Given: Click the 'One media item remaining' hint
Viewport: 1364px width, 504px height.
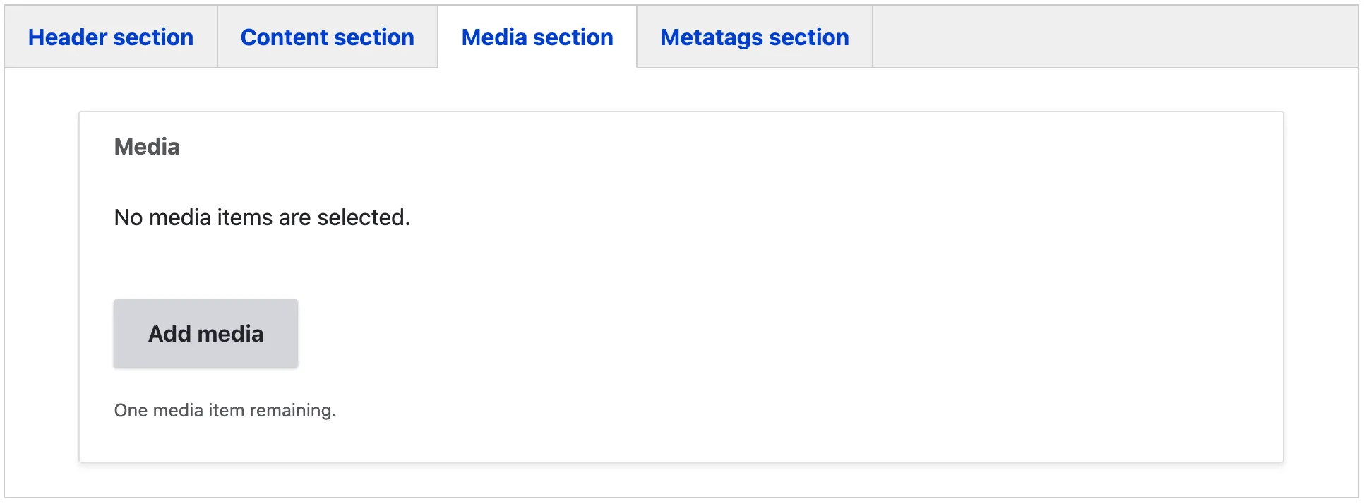Looking at the screenshot, I should pyautogui.click(x=225, y=410).
